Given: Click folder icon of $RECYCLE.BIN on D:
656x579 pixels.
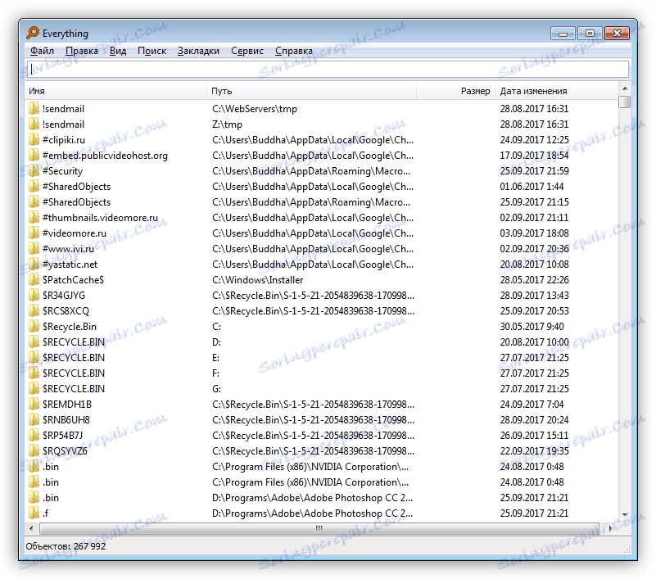Looking at the screenshot, I should [x=34, y=342].
